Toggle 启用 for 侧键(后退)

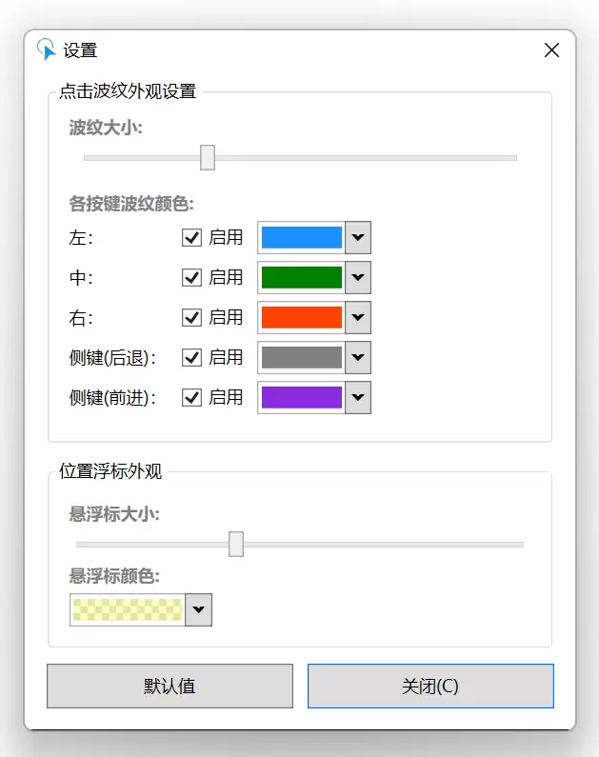[x=191, y=358]
